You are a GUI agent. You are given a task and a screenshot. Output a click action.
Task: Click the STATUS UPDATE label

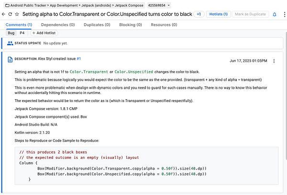[x=28, y=43]
